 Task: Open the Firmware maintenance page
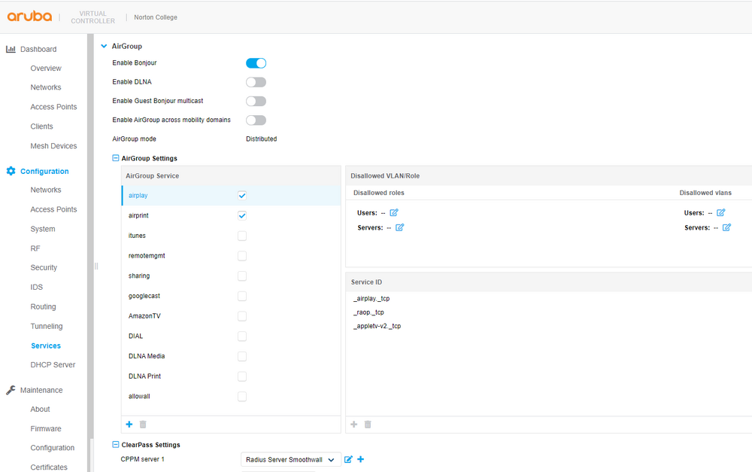(46, 429)
